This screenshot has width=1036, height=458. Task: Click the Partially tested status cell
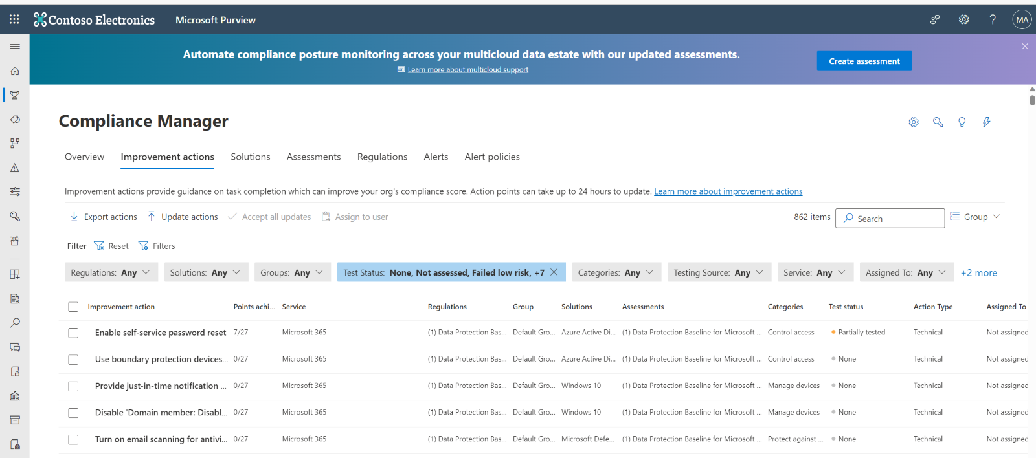click(x=858, y=332)
